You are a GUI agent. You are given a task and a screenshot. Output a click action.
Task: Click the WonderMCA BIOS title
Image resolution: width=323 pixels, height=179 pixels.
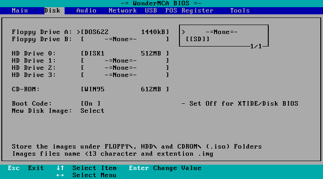(x=161, y=3)
